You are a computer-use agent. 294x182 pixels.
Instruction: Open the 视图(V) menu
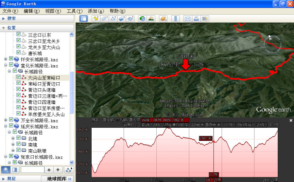click(x=53, y=11)
